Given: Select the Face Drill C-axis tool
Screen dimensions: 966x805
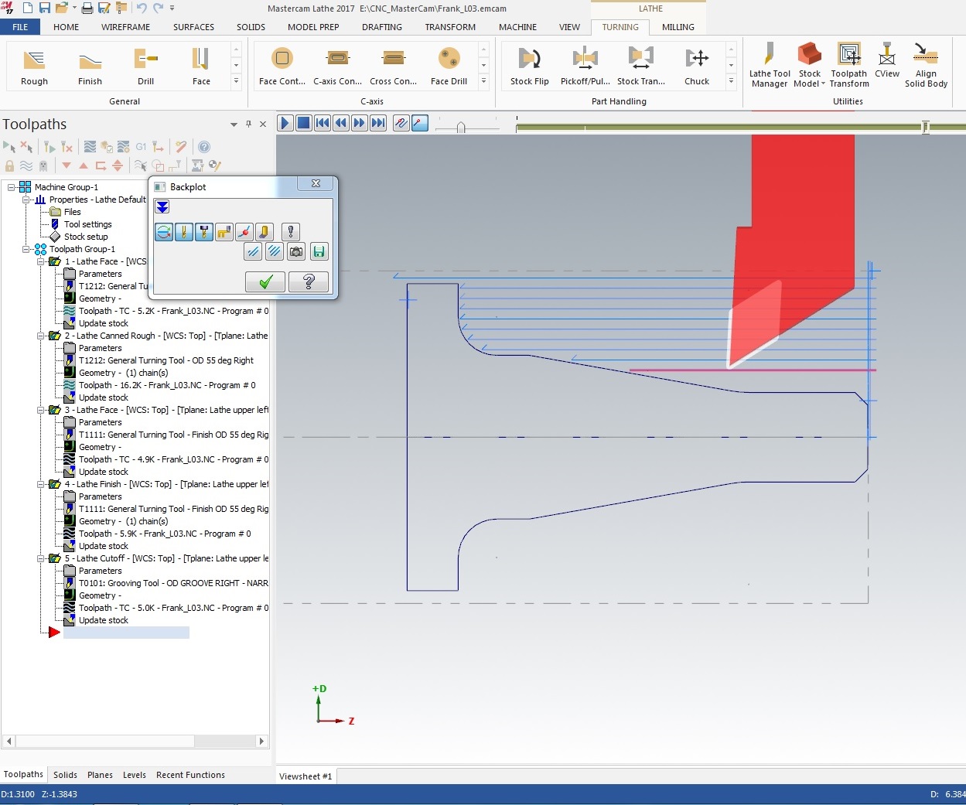Looking at the screenshot, I should 449,66.
